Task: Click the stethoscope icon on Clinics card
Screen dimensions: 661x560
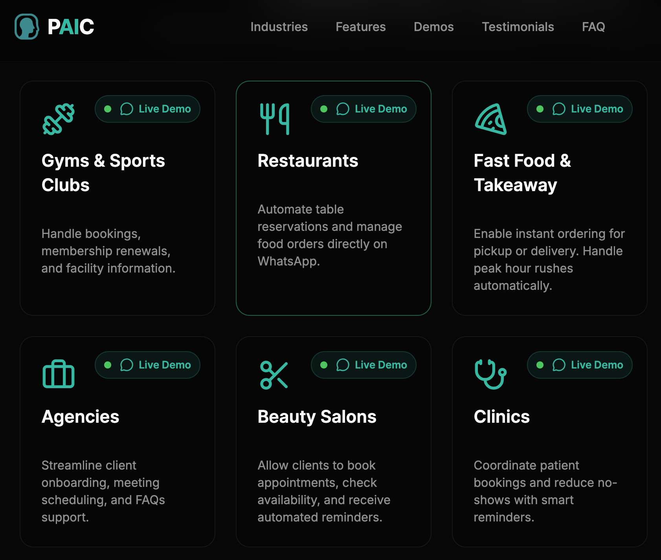Action: tap(490, 374)
